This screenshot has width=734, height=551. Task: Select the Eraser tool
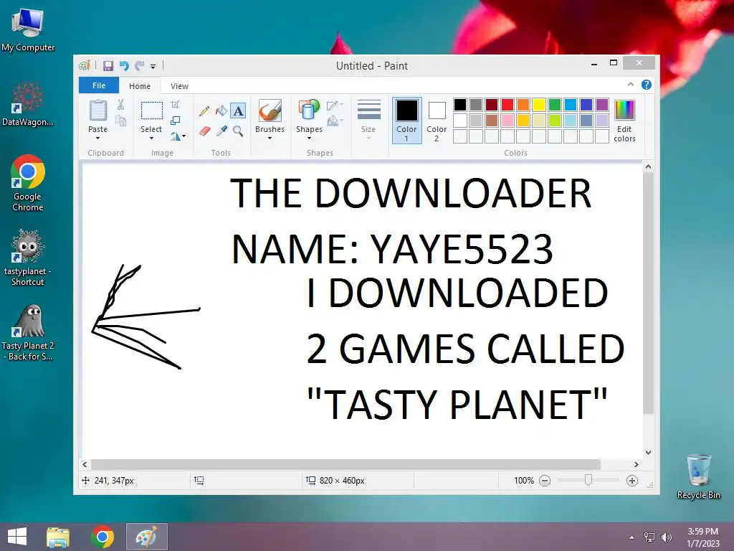[x=204, y=131]
